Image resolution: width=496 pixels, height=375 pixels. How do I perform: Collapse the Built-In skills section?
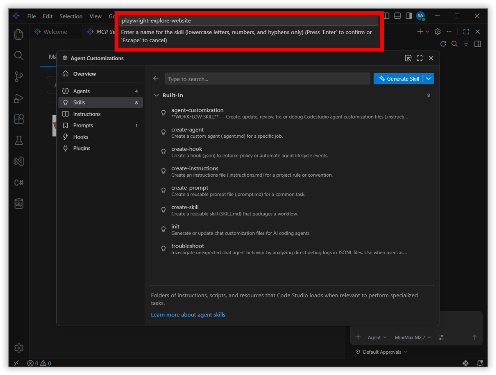pos(156,95)
